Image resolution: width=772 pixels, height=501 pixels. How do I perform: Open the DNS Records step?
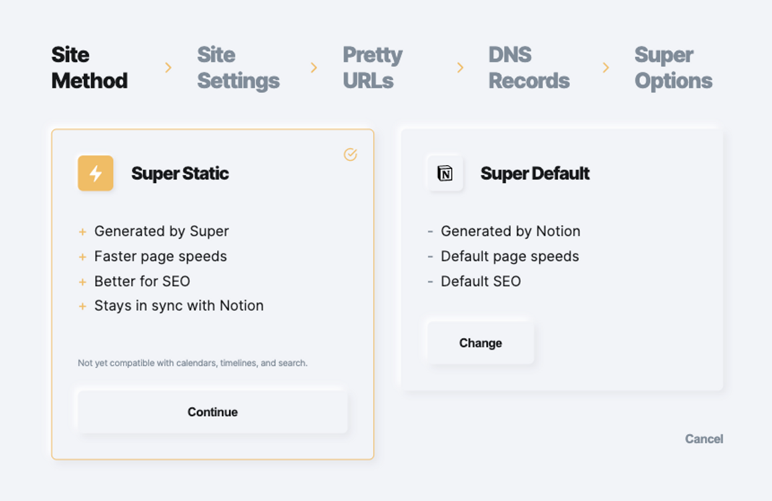529,67
